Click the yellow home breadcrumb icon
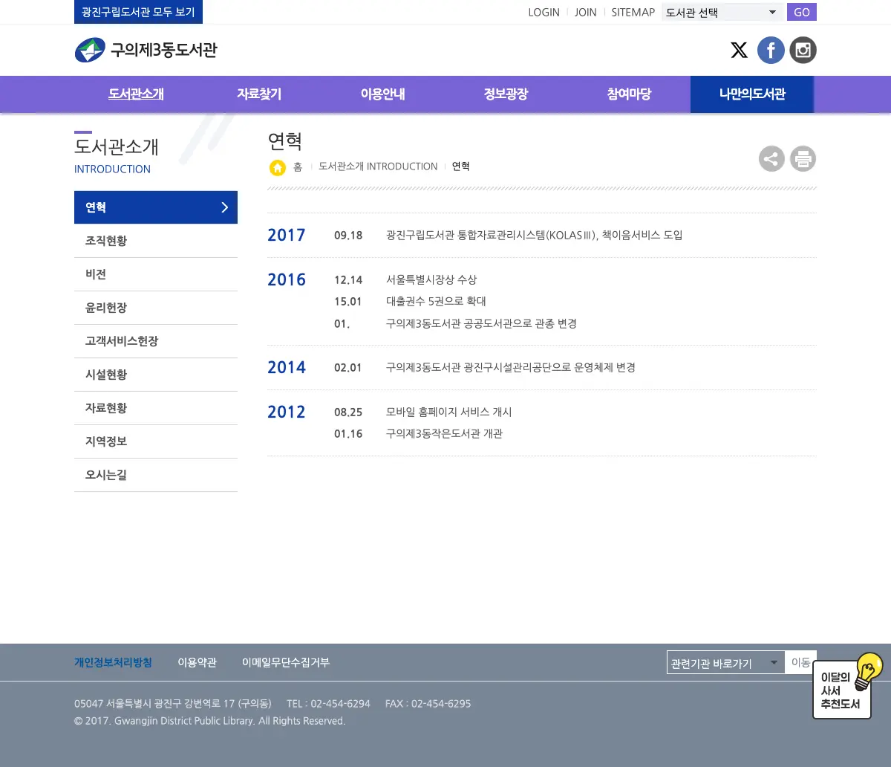The height and width of the screenshot is (767, 891). (x=277, y=167)
